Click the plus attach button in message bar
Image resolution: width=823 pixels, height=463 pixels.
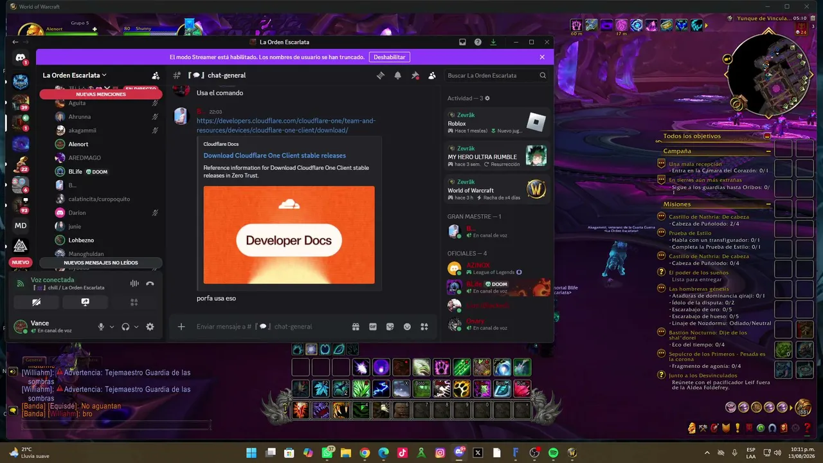coord(181,327)
